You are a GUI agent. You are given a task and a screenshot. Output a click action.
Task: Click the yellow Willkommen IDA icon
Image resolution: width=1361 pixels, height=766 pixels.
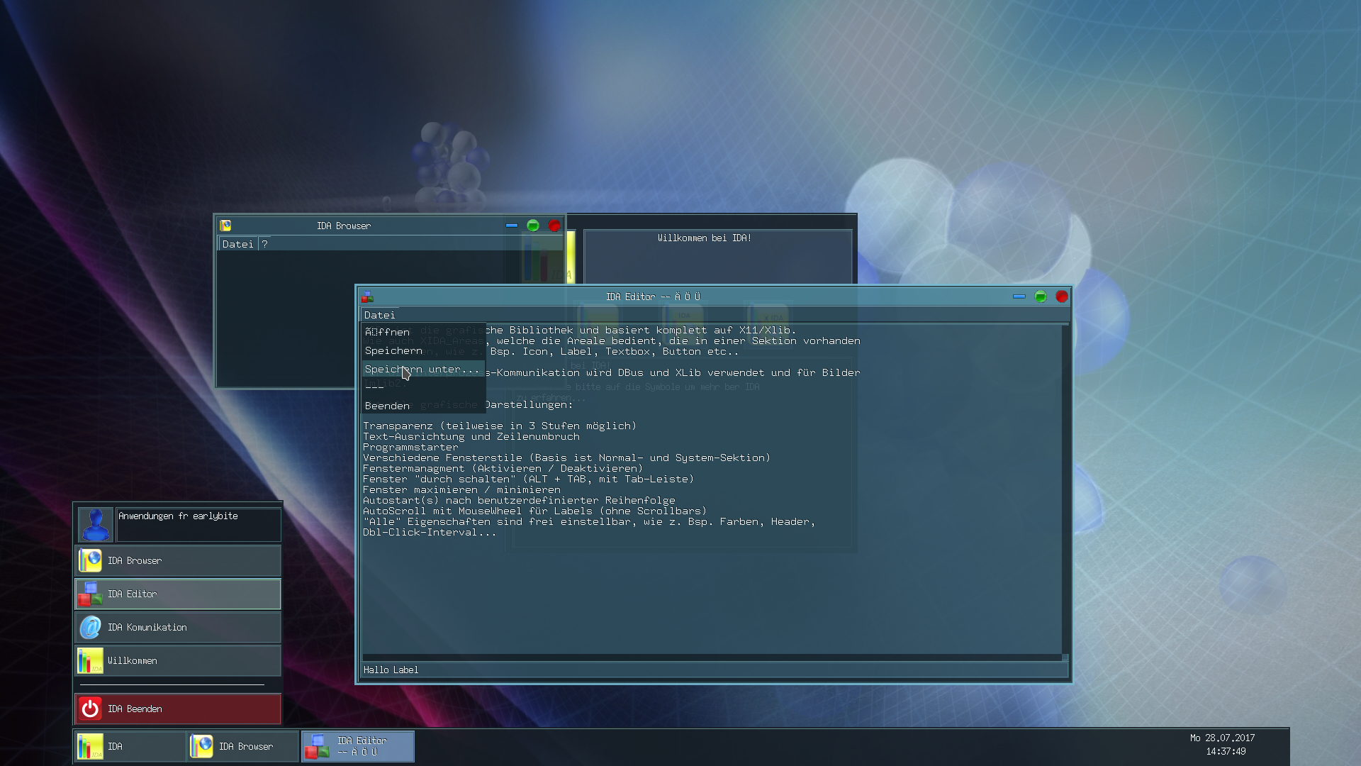[x=89, y=660]
